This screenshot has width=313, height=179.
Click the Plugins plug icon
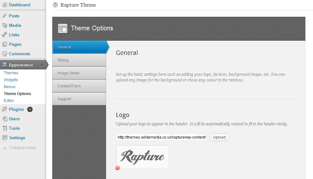[4, 109]
